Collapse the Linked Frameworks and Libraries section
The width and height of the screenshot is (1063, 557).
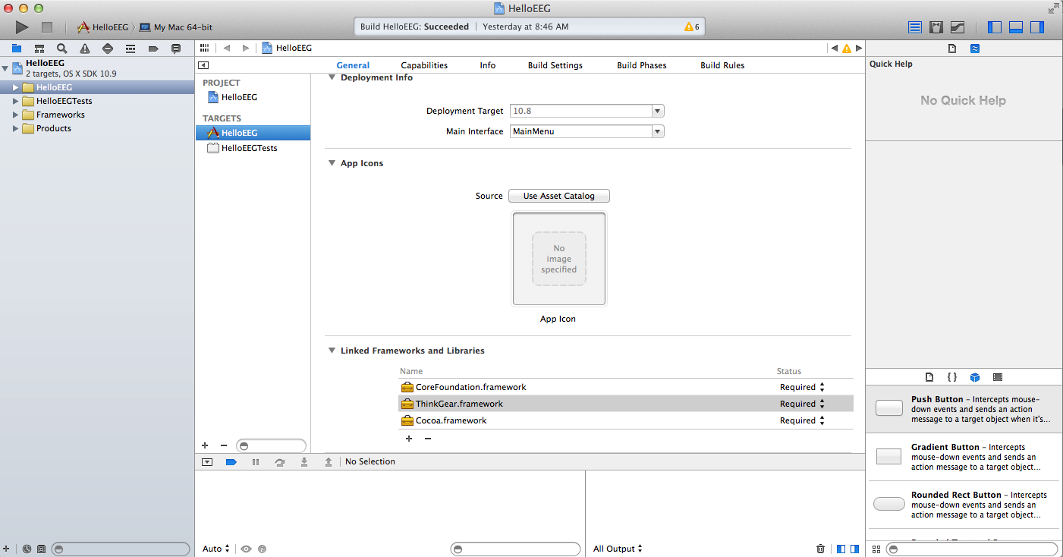tap(332, 351)
